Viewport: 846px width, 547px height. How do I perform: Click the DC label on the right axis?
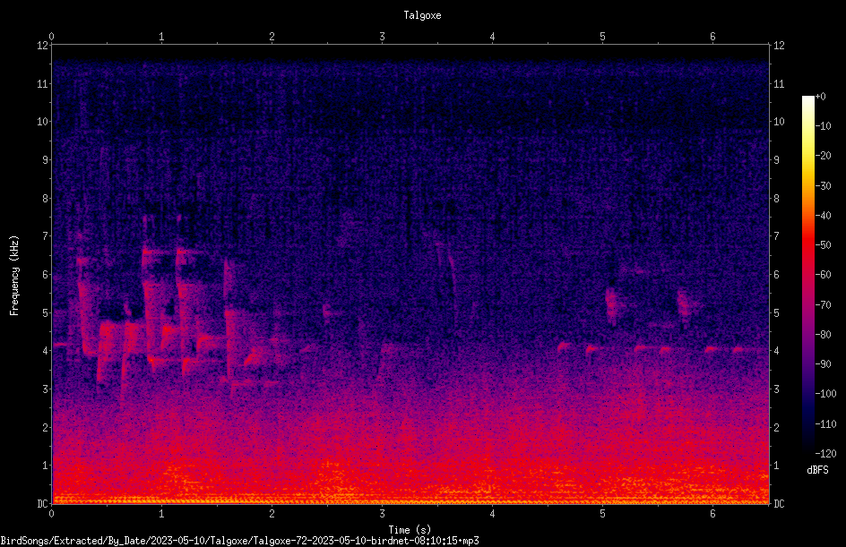[x=779, y=504]
